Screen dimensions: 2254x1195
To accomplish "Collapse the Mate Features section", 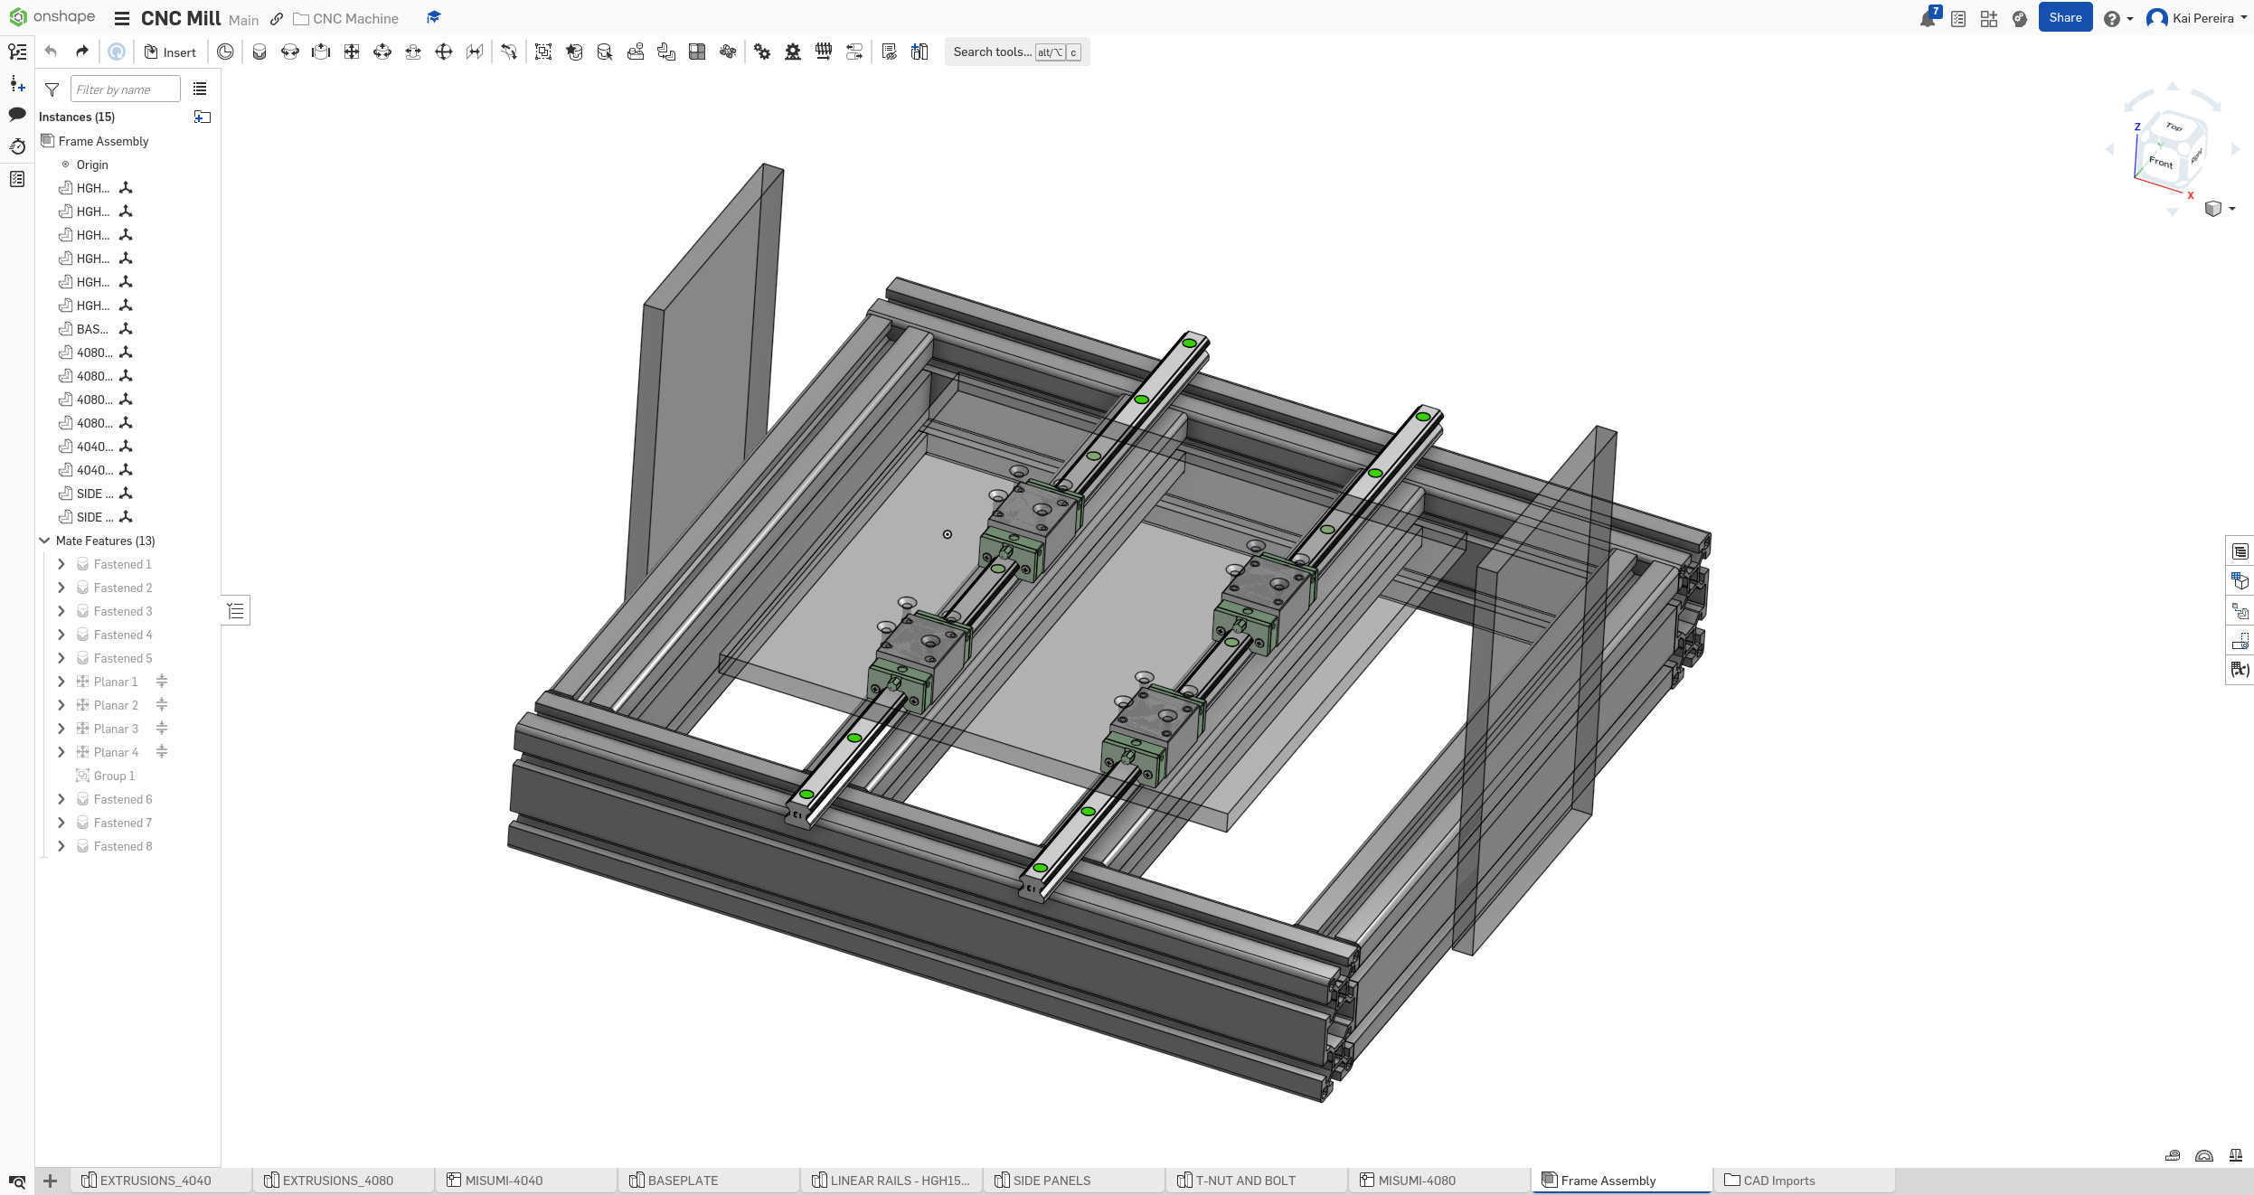I will coord(44,541).
